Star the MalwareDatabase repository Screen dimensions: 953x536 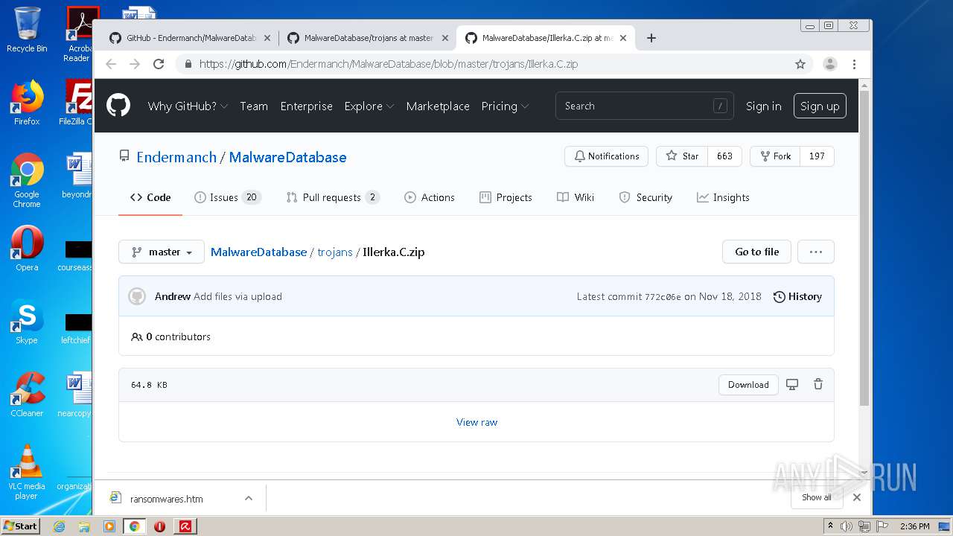coord(682,156)
